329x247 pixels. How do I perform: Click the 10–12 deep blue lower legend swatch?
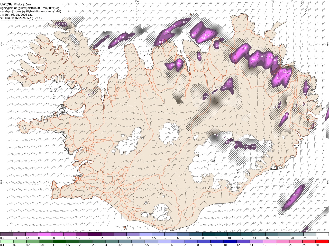click(x=230, y=241)
